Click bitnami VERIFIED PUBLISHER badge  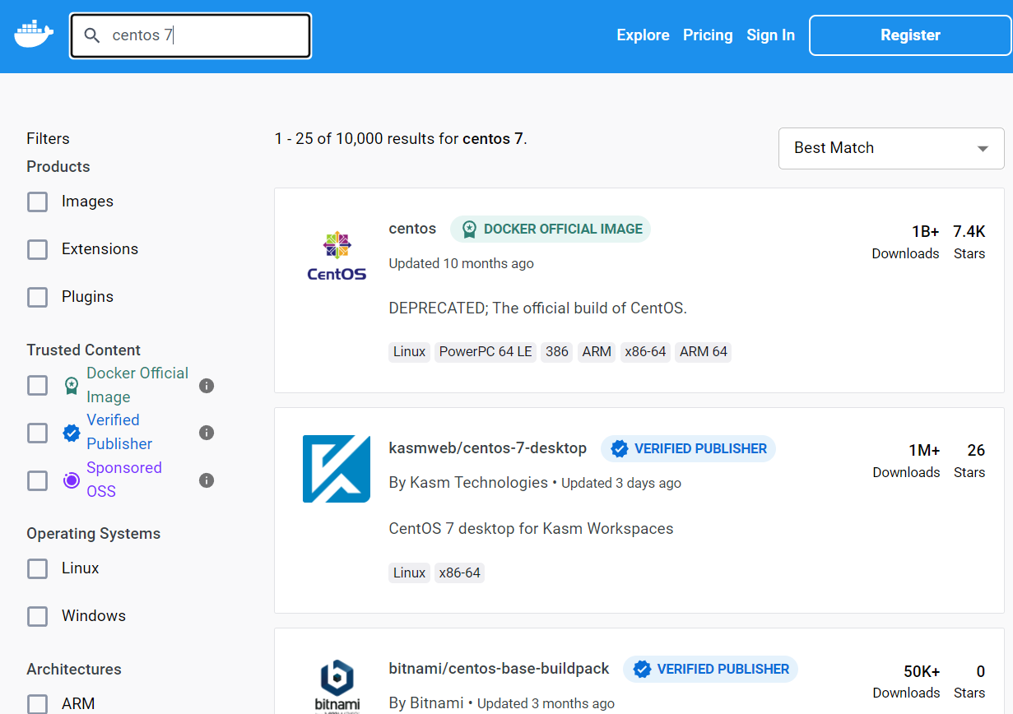point(710,669)
